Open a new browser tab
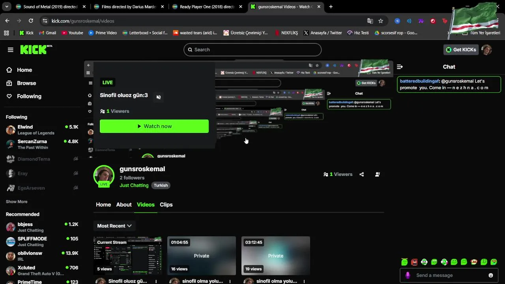Screen dimensions: 505x284 tap(331, 7)
